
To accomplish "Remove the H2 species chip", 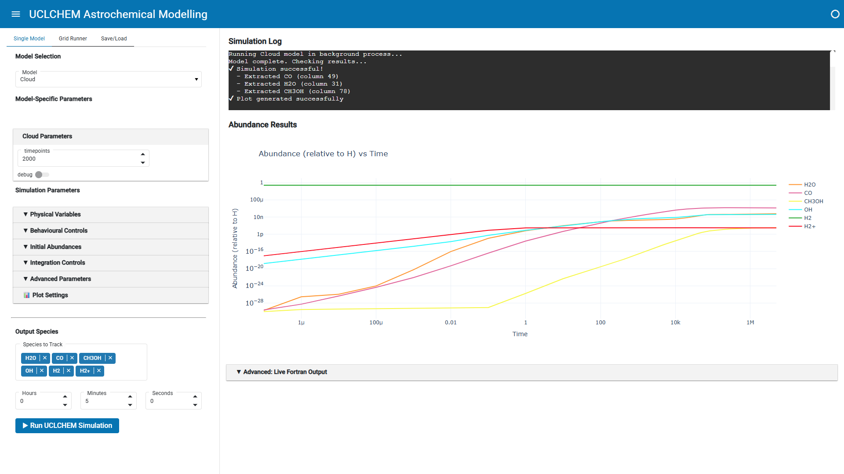I will [69, 371].
